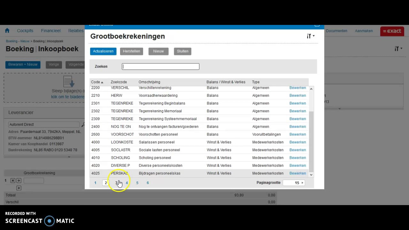This screenshot has height=230, width=409.
Task: Click Bewerken for Voorschotten personeel
Action: 297,134
